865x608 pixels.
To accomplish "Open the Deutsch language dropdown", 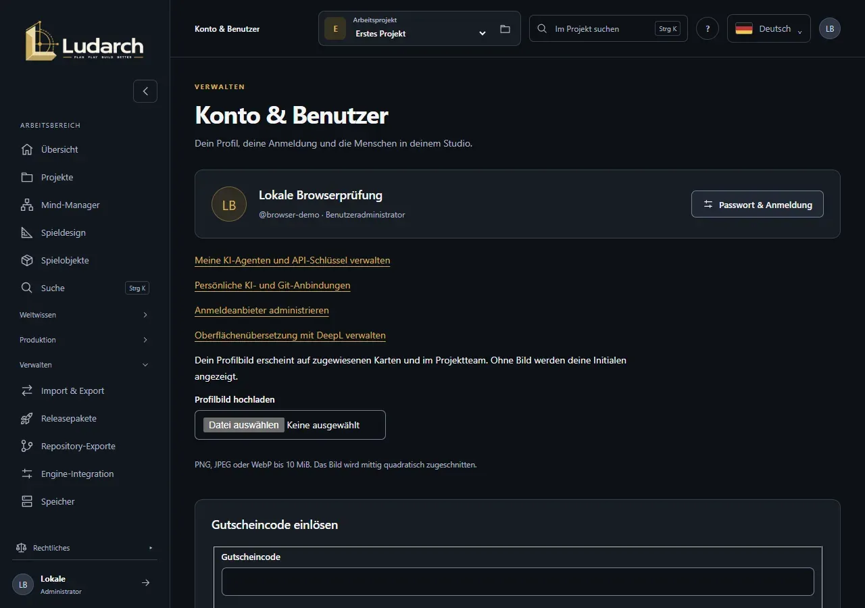I will point(769,28).
